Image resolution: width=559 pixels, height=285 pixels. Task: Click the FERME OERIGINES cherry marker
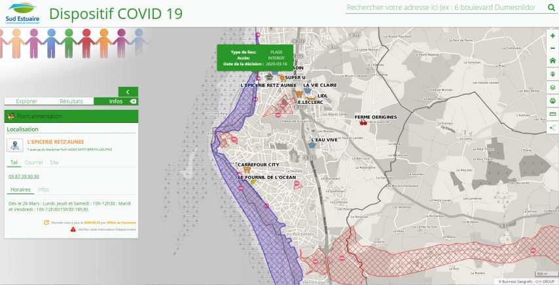click(x=363, y=123)
